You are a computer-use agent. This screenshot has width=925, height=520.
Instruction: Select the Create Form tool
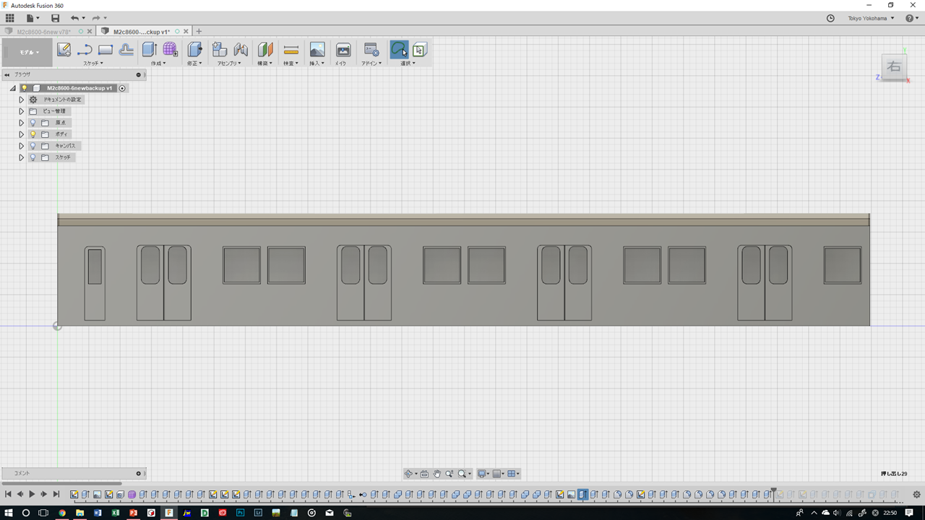(171, 49)
